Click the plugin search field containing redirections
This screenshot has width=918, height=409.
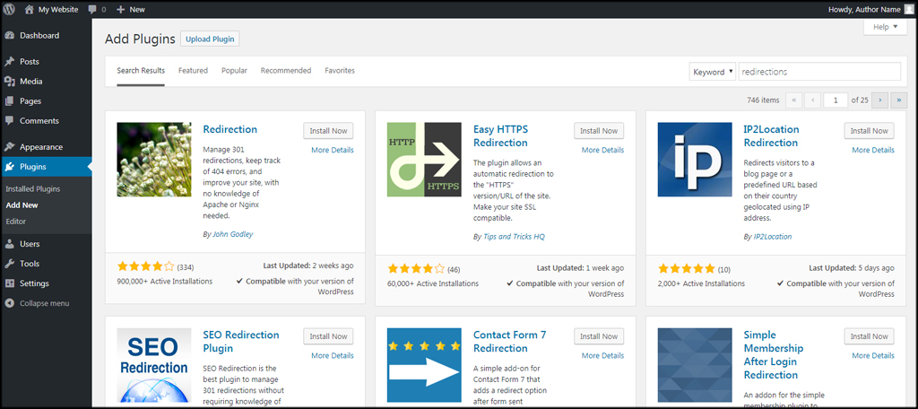coord(819,72)
